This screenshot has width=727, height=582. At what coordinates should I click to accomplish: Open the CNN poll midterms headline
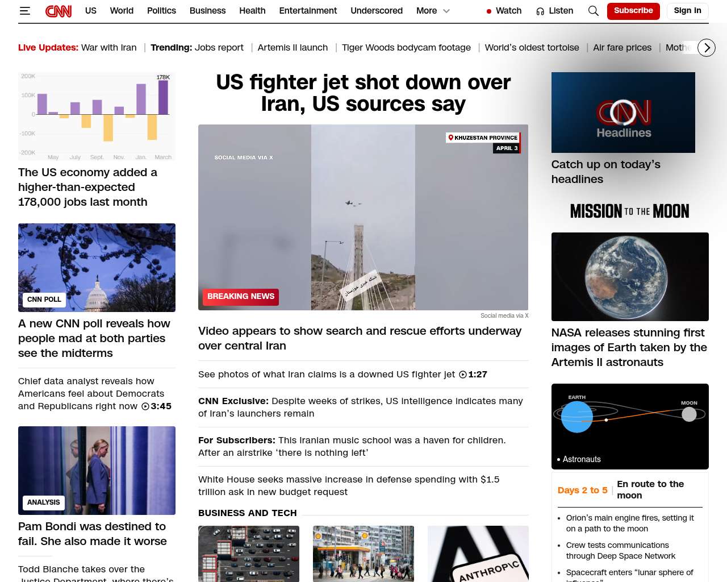pos(94,338)
